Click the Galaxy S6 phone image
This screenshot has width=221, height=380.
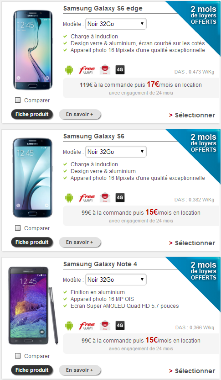[x=32, y=178]
